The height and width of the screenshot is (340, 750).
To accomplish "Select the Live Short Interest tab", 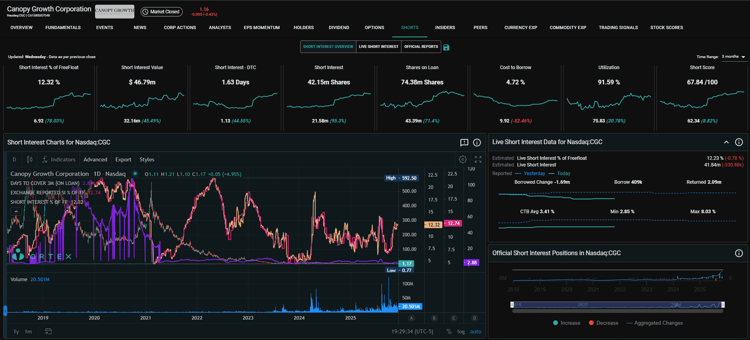I will [x=378, y=47].
